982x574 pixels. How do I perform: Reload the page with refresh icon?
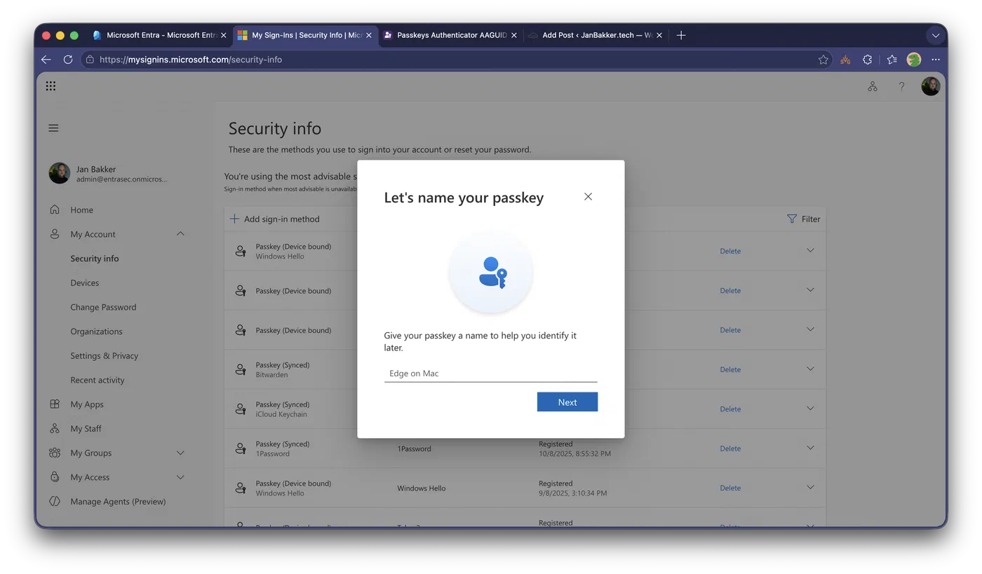pos(68,60)
